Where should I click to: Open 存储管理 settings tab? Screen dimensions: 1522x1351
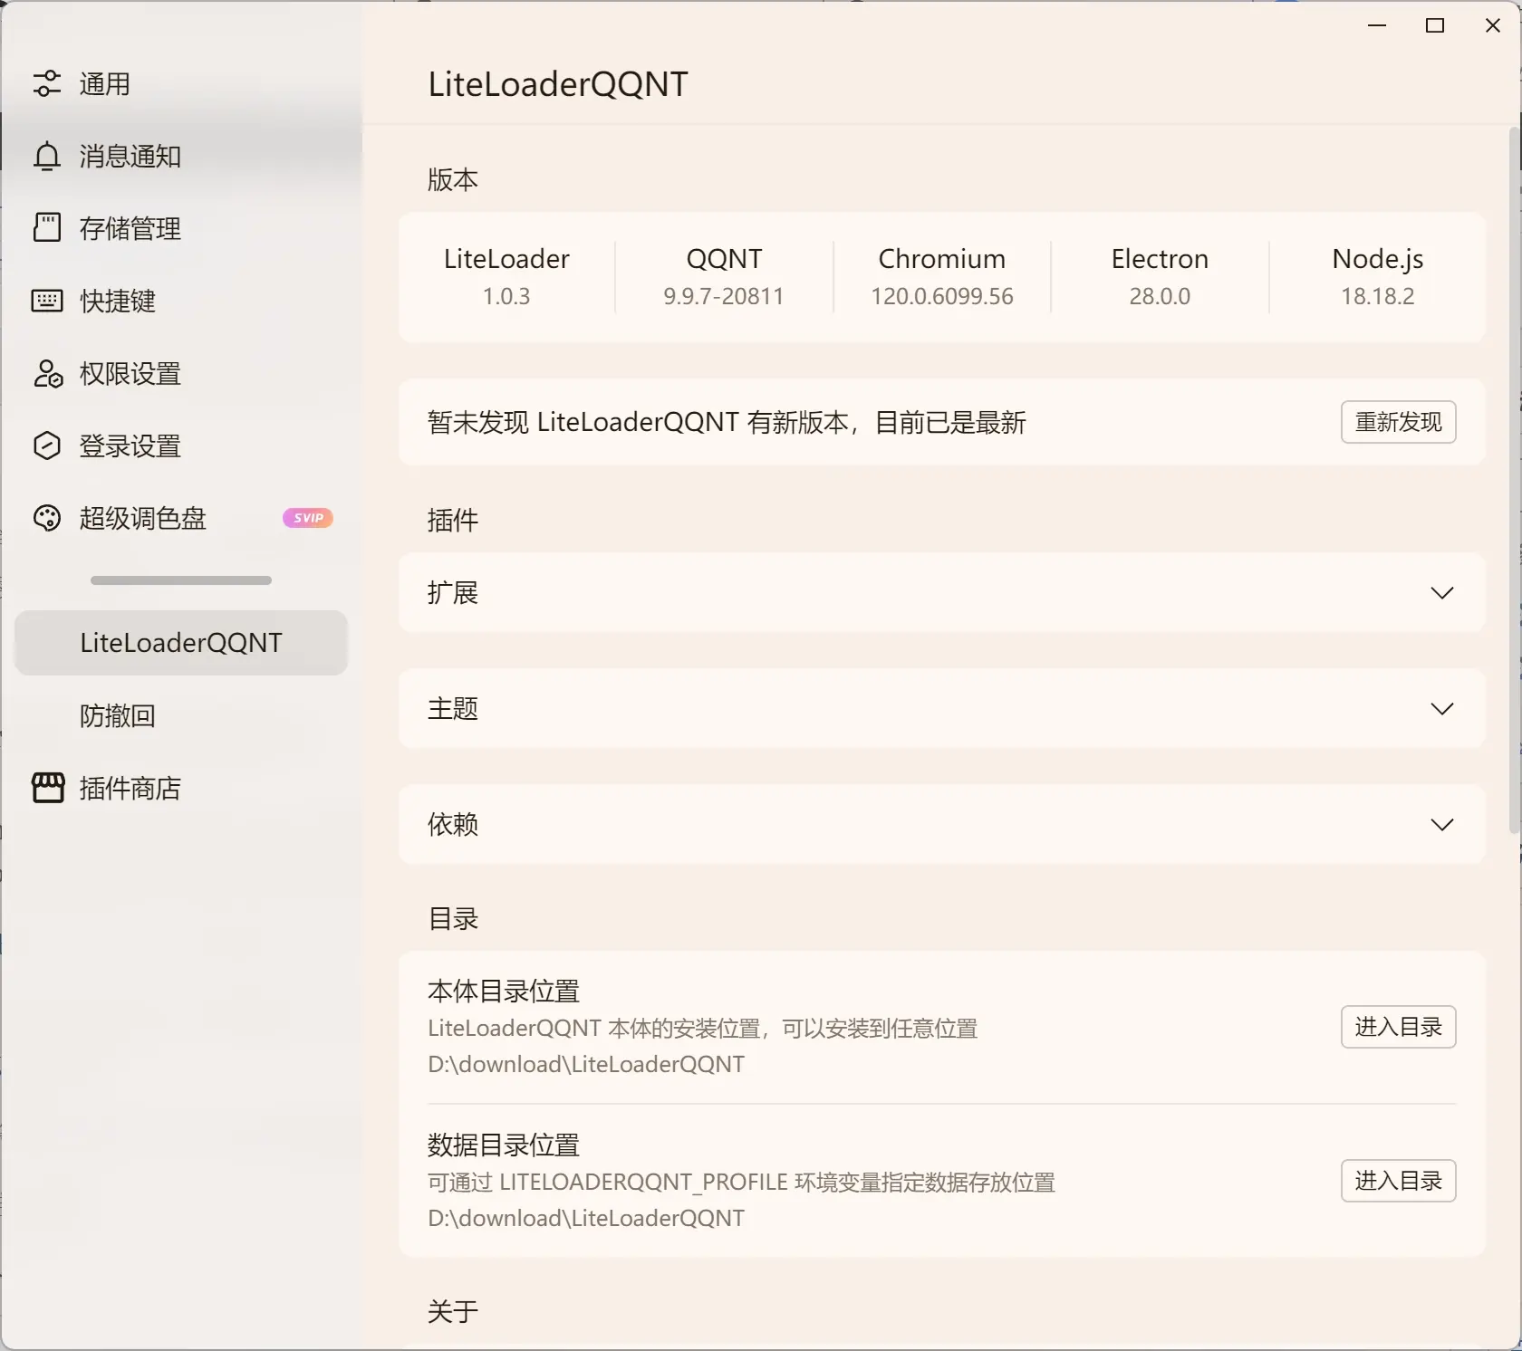(181, 228)
